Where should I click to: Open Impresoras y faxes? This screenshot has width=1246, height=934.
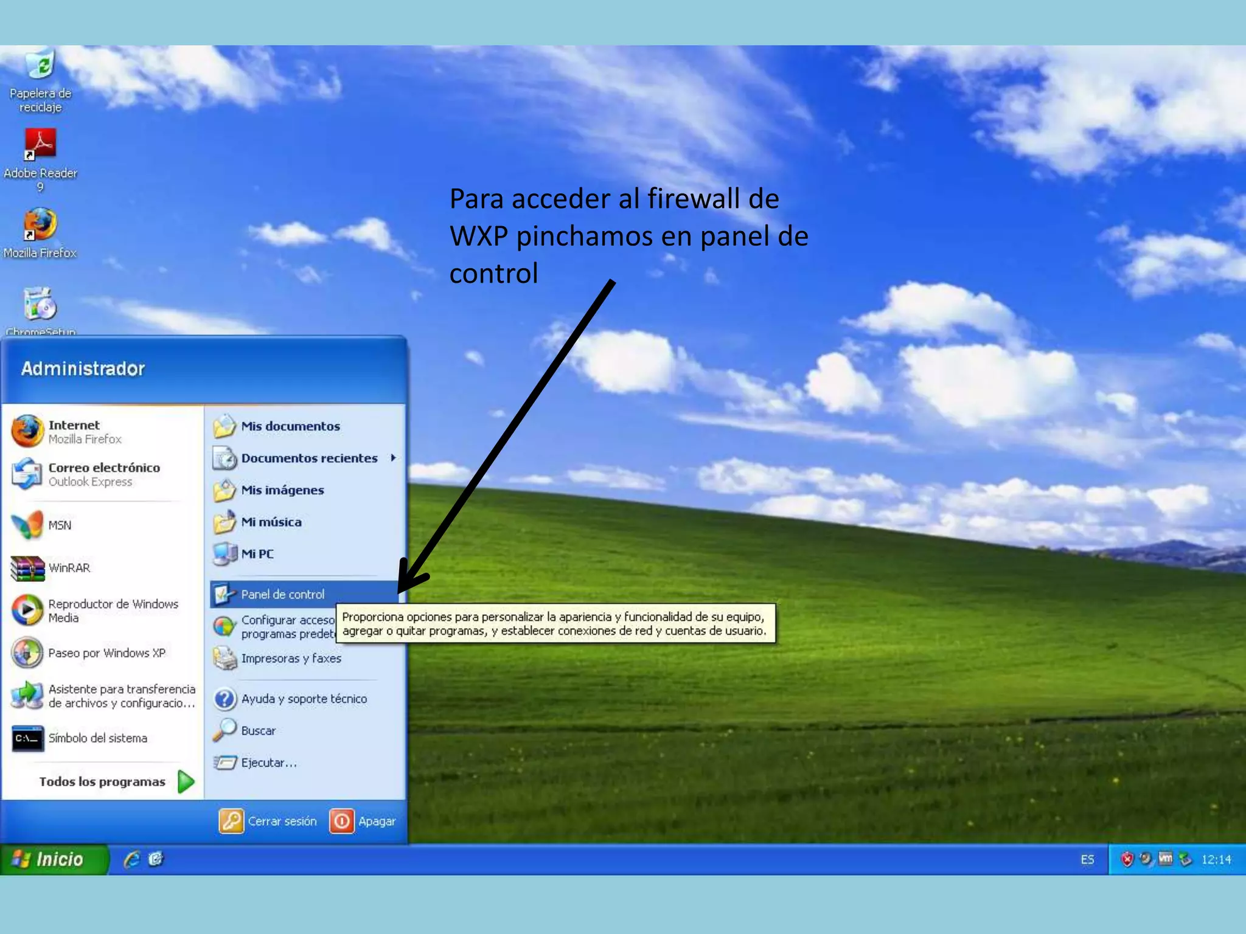click(305, 659)
